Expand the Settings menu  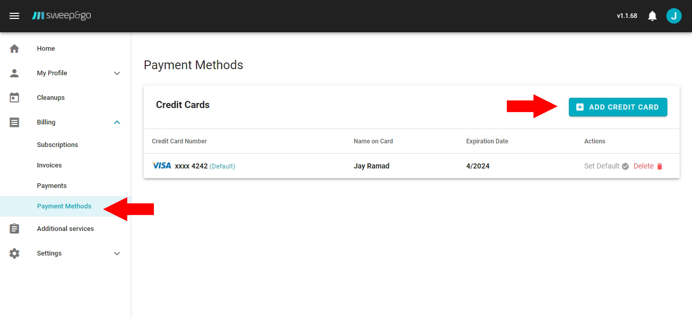[117, 253]
